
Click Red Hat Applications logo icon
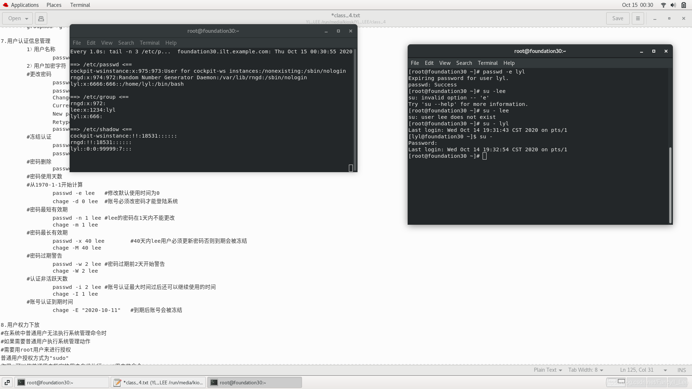tap(5, 5)
